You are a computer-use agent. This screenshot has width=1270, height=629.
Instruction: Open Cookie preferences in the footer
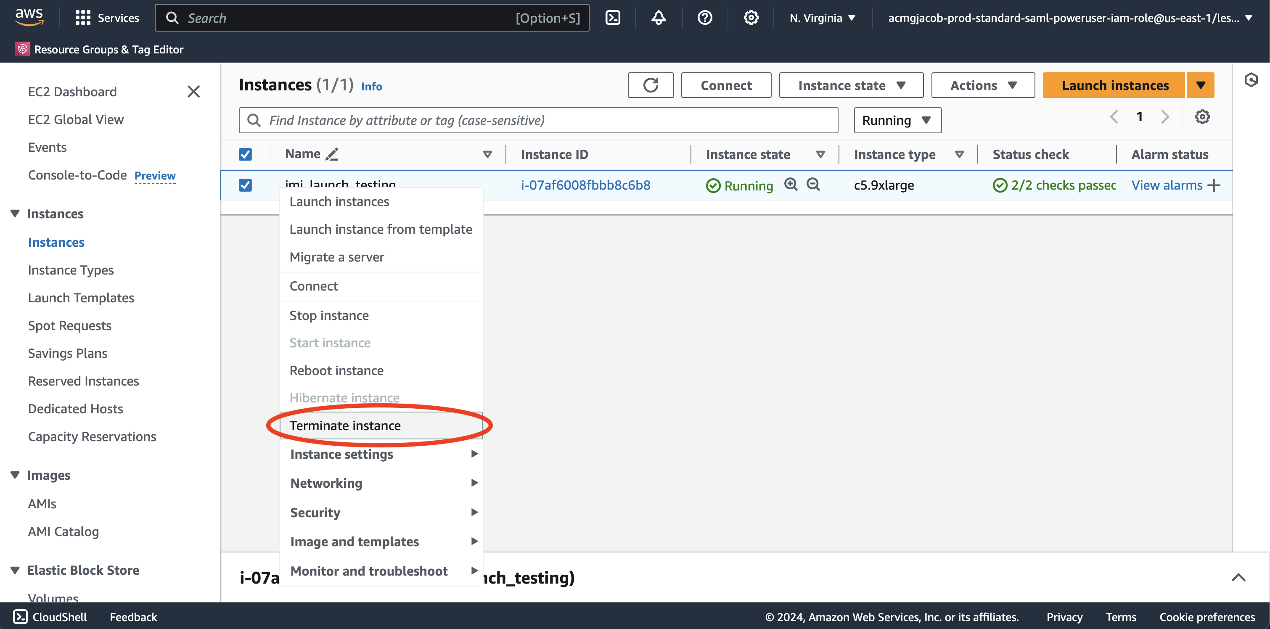tap(1207, 617)
